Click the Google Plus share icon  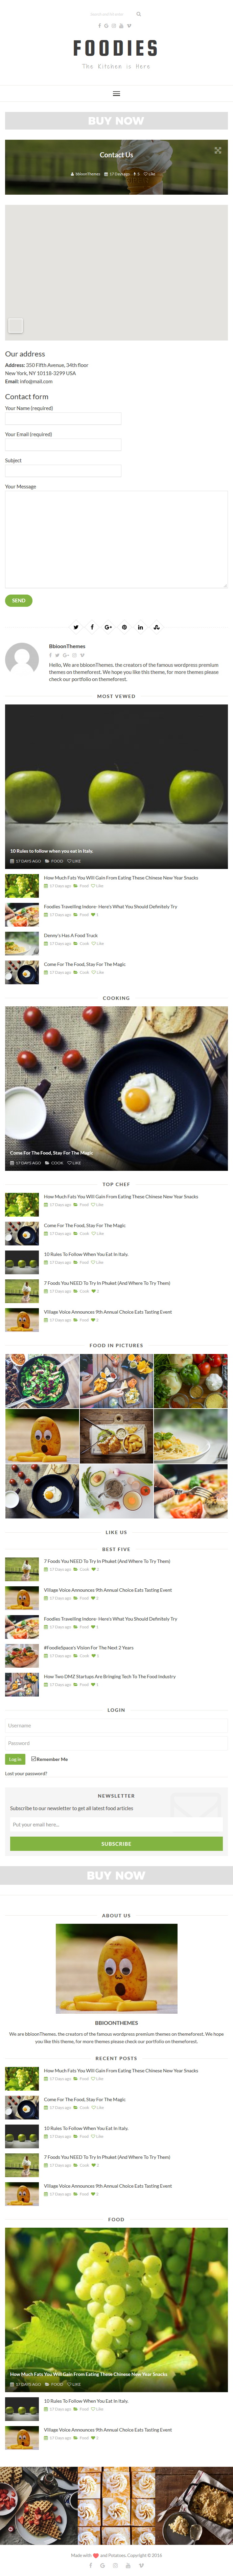pyautogui.click(x=108, y=627)
